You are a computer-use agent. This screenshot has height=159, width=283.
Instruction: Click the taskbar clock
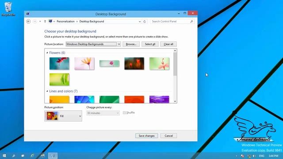[x=273, y=156]
